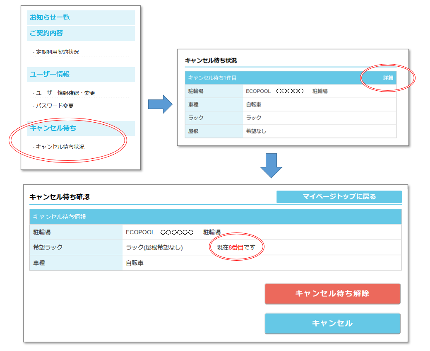This screenshot has height=351, width=430.
Task: Open お知らせ一覧 in the sidebar
Action: pyautogui.click(x=50, y=18)
